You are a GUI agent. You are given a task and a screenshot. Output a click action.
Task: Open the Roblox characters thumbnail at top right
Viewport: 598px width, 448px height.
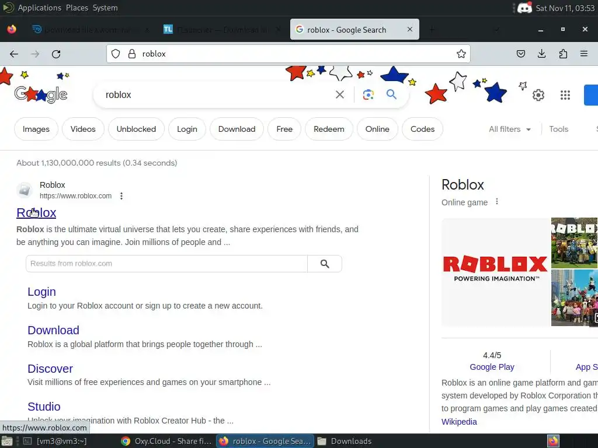pyautogui.click(x=575, y=243)
